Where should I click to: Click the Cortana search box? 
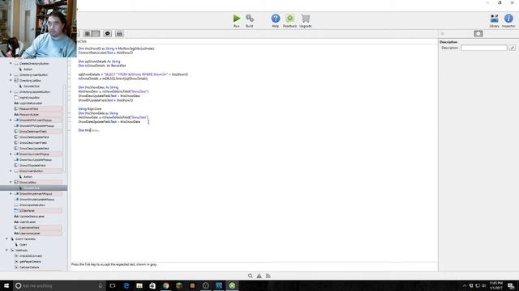[59, 285]
